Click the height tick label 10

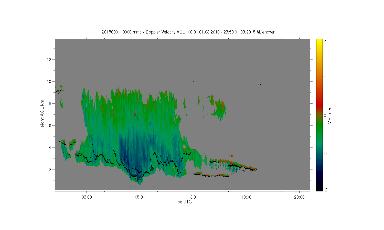(x=49, y=82)
